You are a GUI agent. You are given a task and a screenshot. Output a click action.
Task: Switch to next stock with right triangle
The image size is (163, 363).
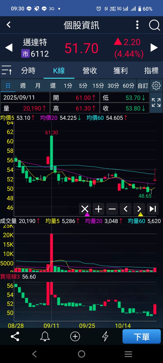pos(154,48)
